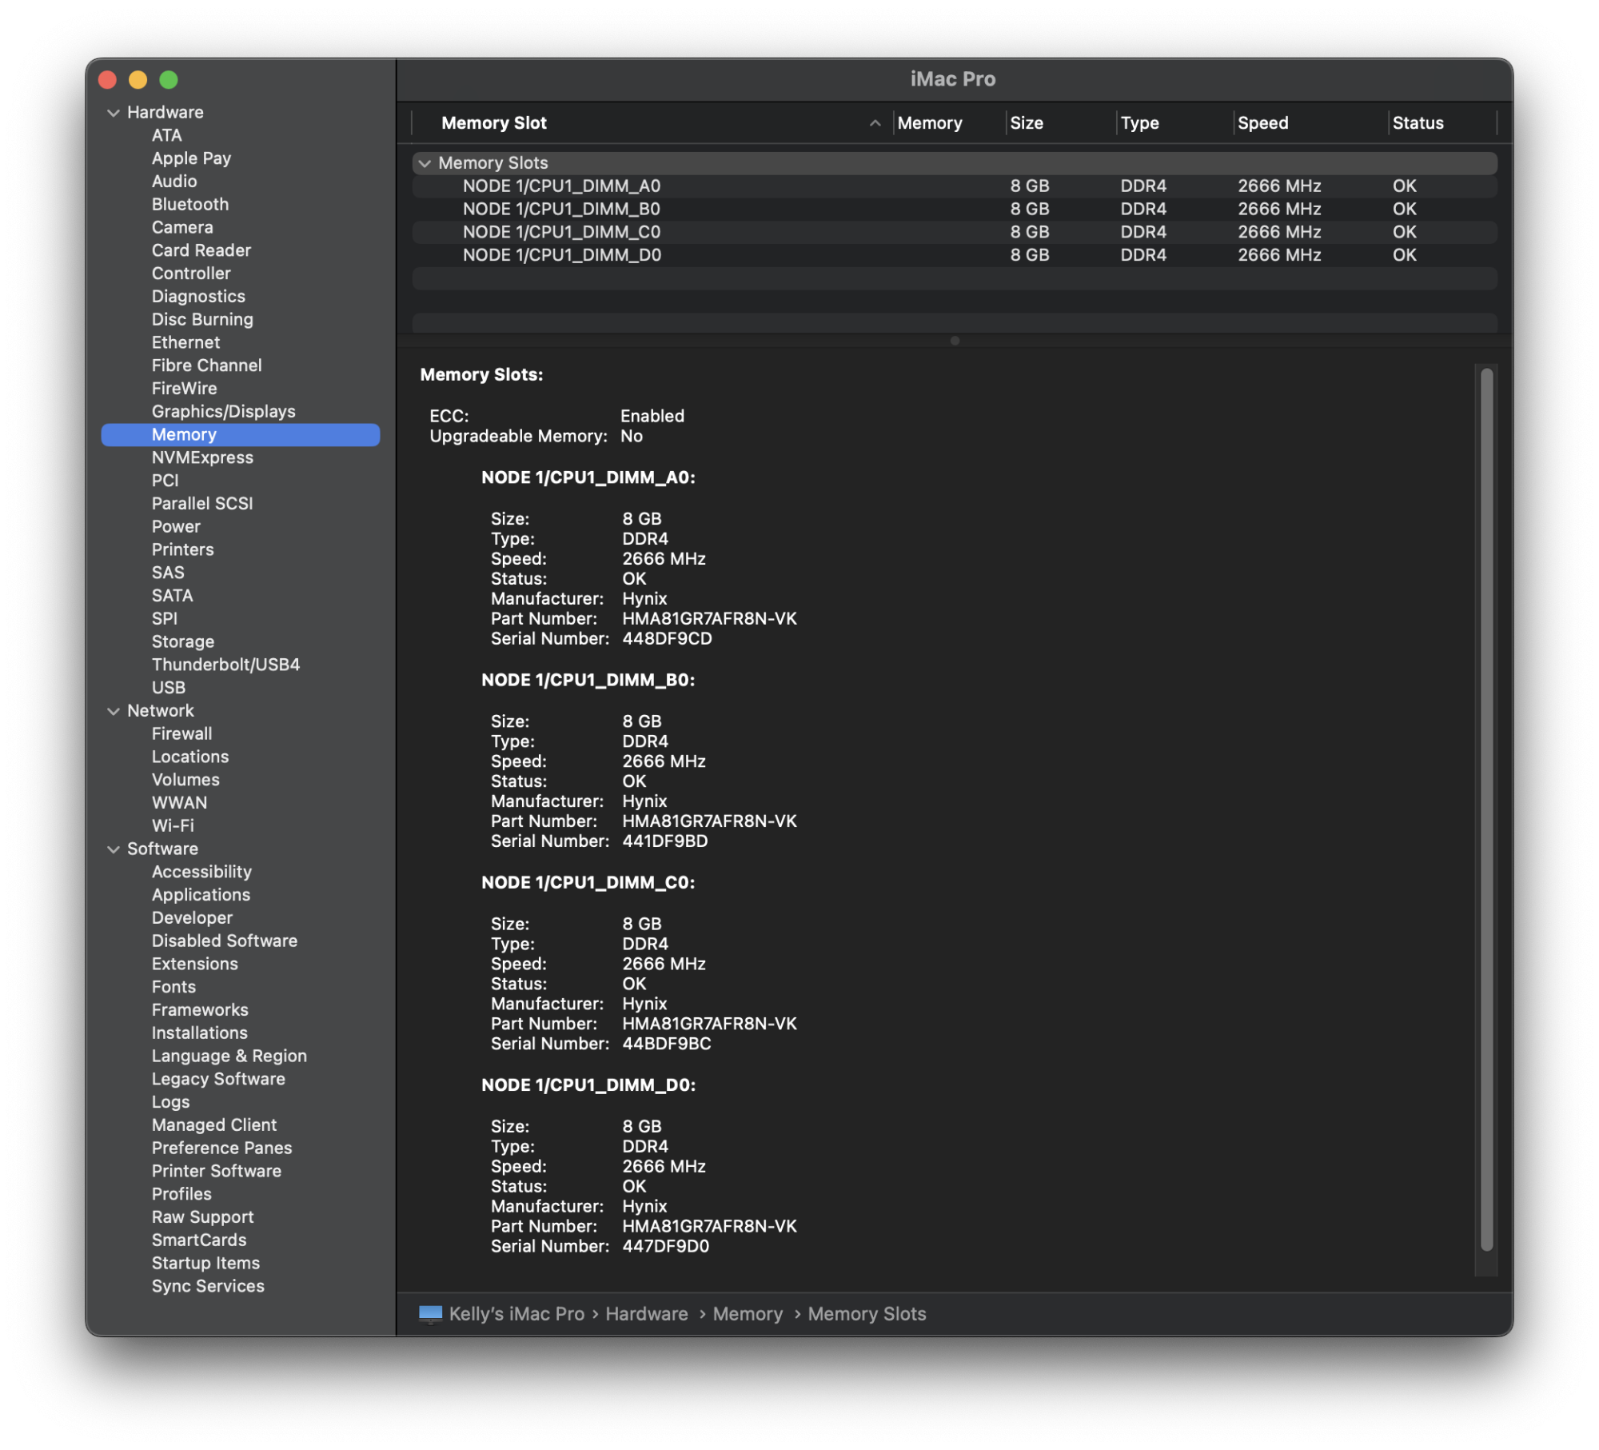Open Fonts under Software
1599x1450 pixels.
[x=173, y=986]
